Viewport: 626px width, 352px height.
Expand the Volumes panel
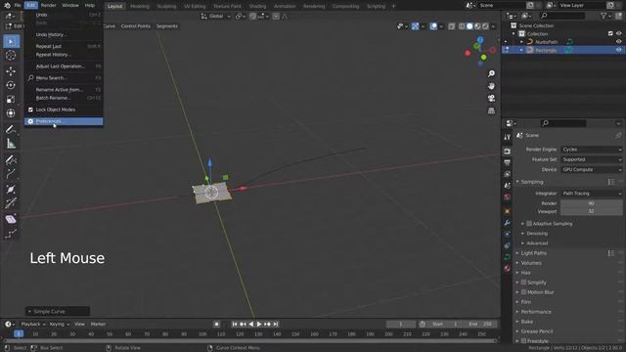point(531,263)
